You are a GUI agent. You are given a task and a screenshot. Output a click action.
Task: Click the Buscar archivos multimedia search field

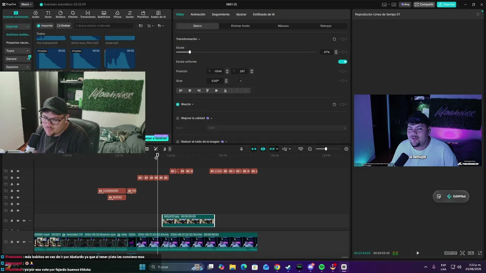104,26
